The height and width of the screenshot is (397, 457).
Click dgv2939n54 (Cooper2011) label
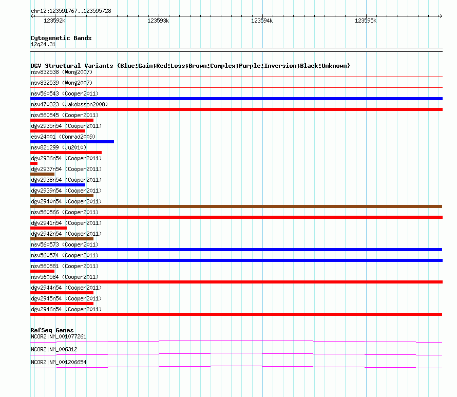[x=66, y=191]
